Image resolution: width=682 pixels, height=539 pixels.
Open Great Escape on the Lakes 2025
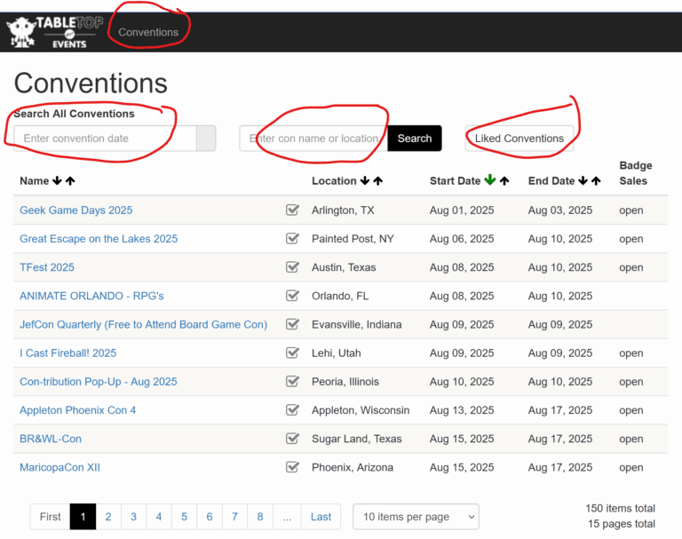click(99, 239)
